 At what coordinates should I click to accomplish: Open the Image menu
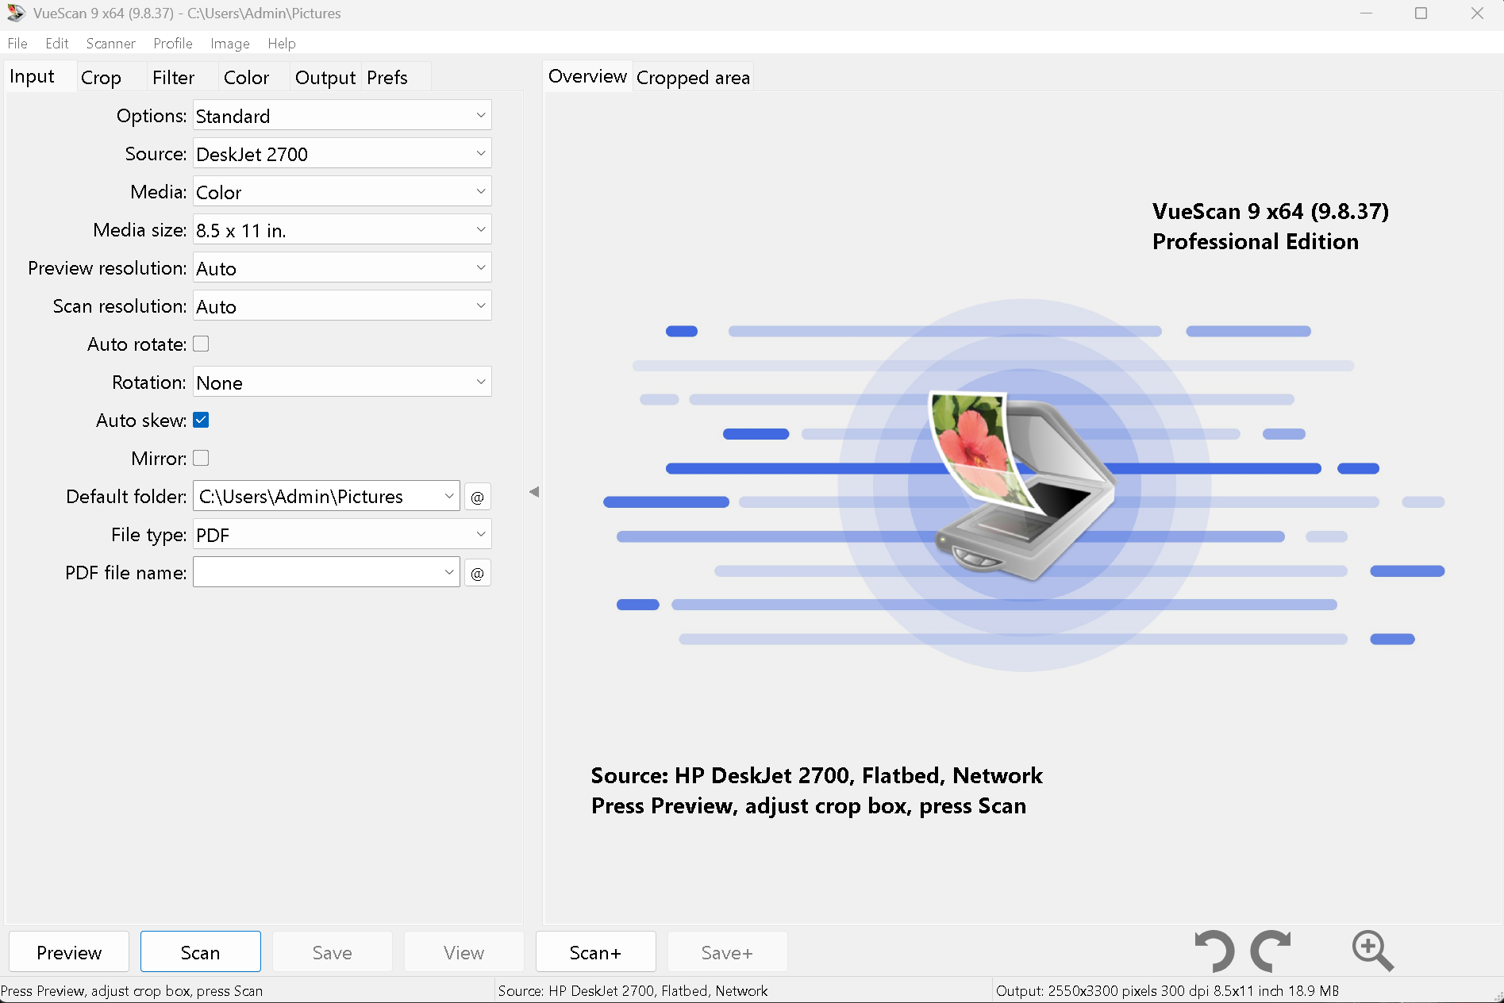(x=230, y=43)
